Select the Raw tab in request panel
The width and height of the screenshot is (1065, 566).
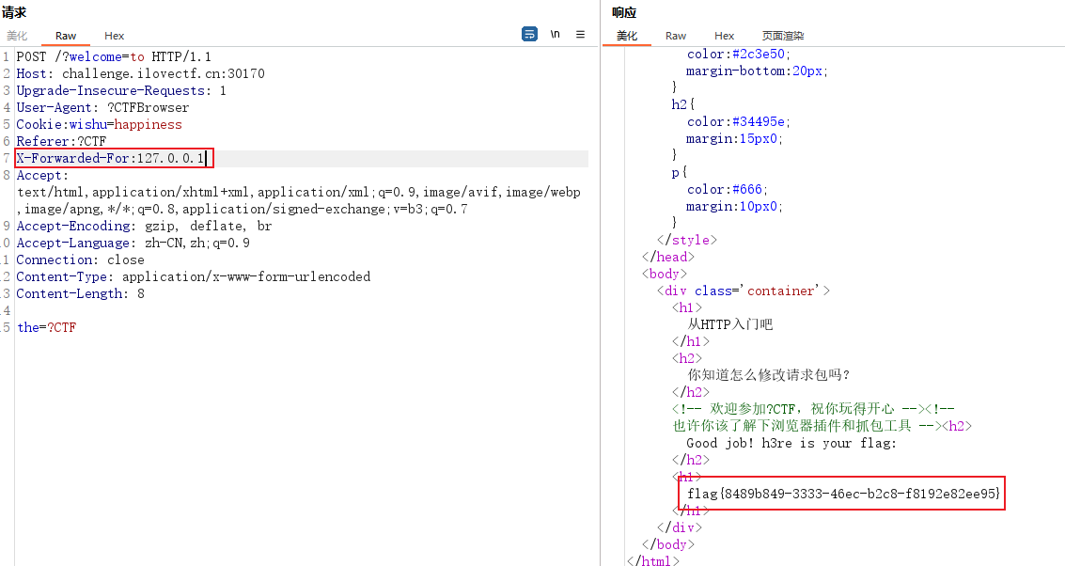66,36
